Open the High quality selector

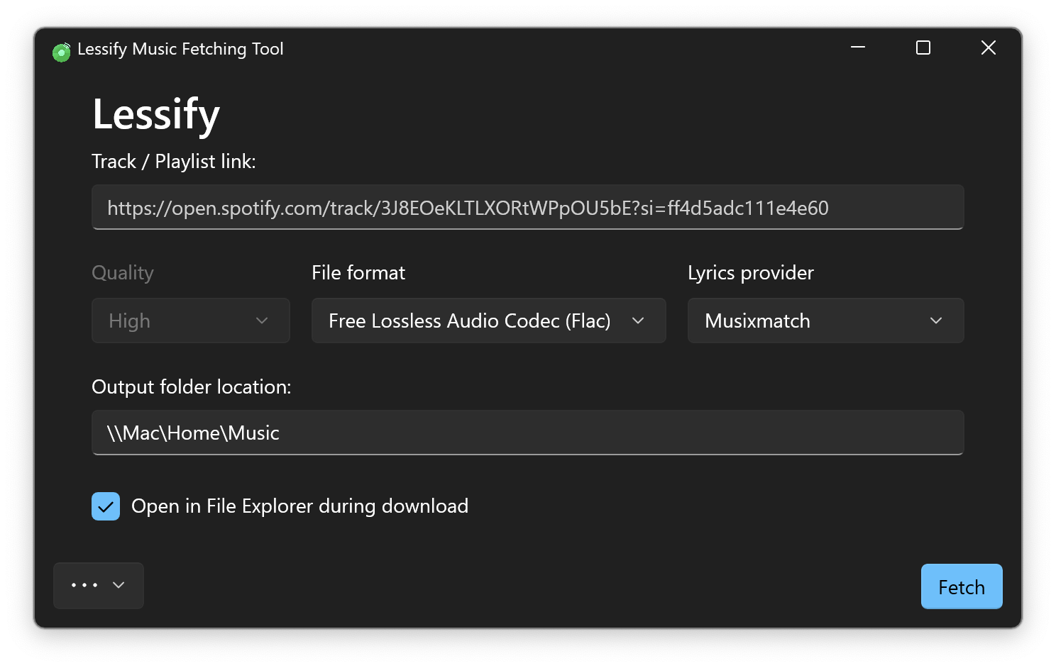pos(190,321)
